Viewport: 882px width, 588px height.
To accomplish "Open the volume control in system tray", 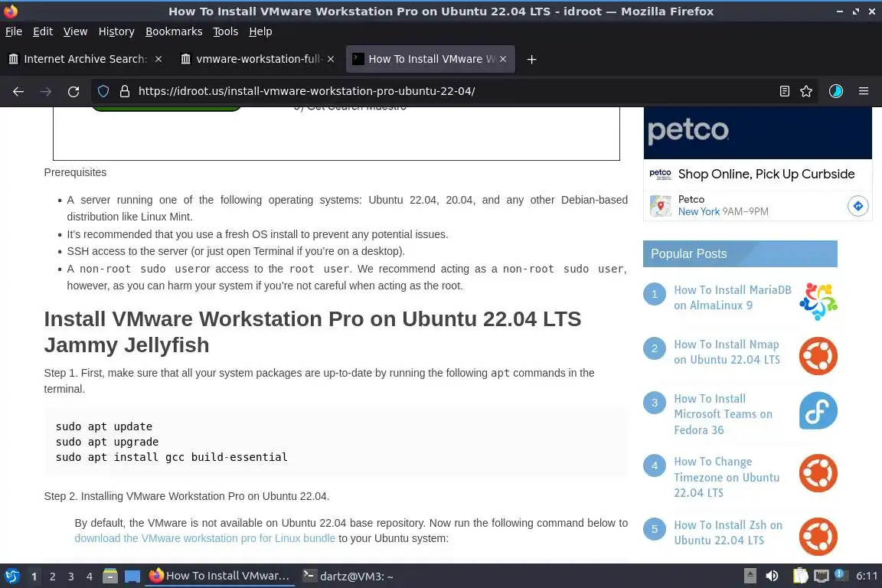I will click(772, 577).
